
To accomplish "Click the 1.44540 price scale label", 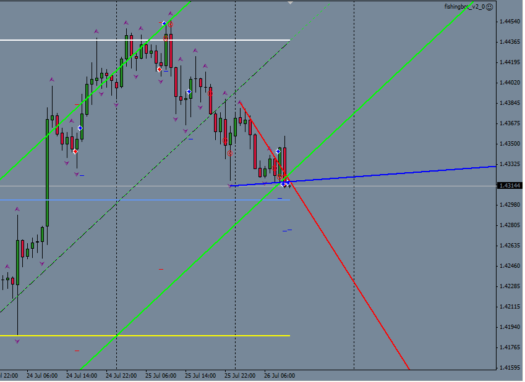I will coord(510,22).
